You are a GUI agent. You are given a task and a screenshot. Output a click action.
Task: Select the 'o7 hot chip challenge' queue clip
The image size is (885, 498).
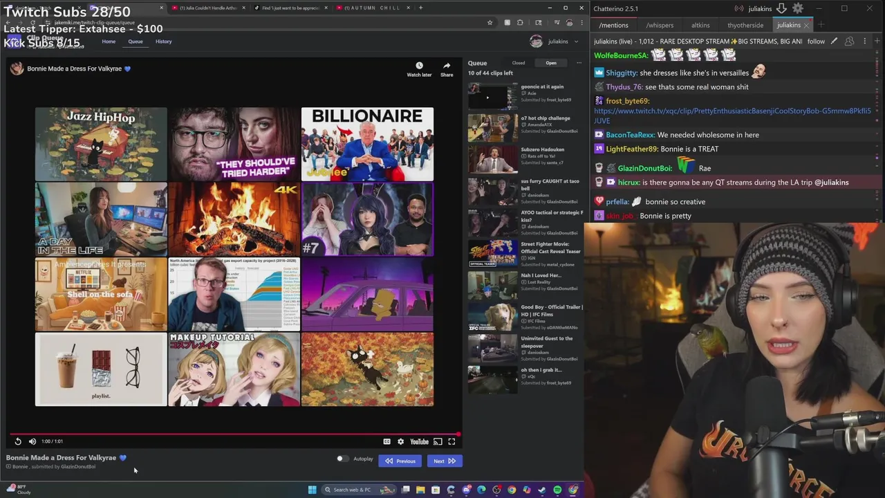pyautogui.click(x=525, y=127)
